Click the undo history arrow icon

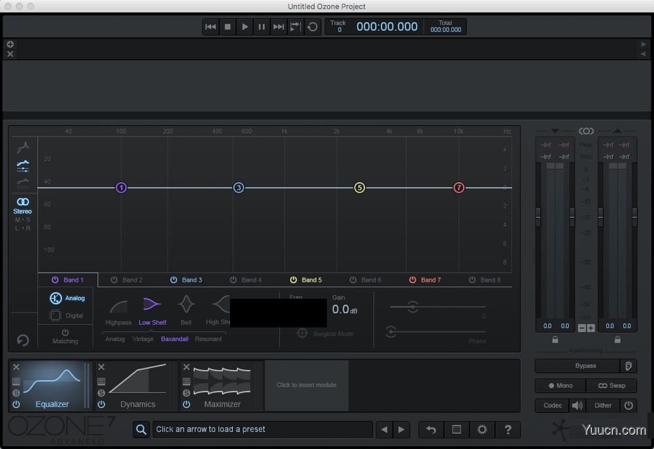431,429
